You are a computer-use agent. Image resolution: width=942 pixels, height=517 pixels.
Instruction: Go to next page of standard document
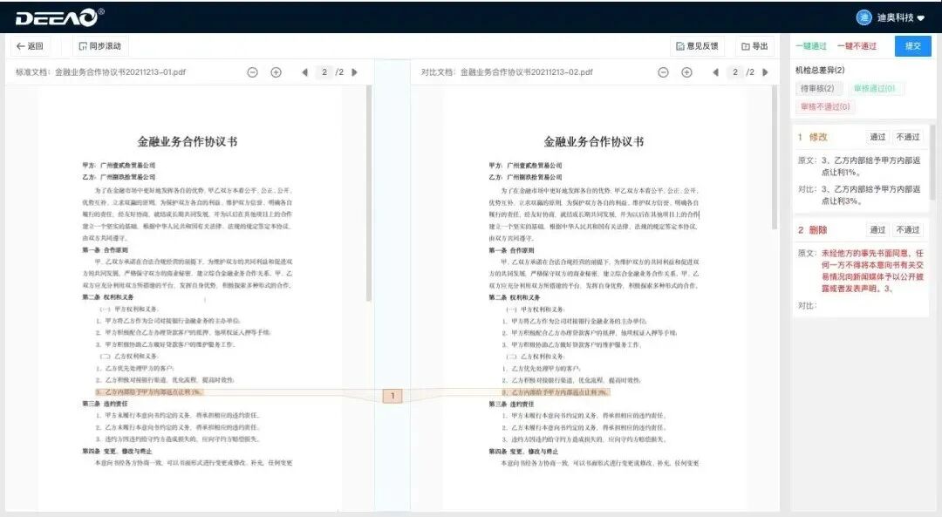[354, 72]
